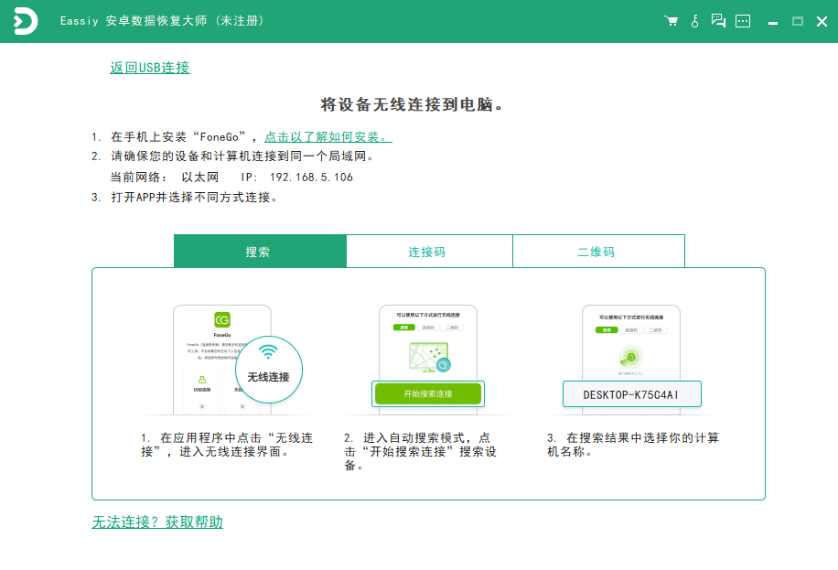Click the USB连接 option in phone preview
The width and height of the screenshot is (838, 570).
coord(202,384)
